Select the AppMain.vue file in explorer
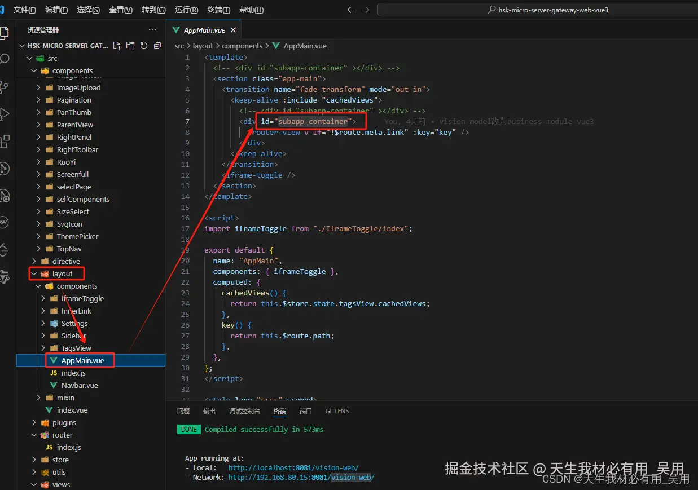 click(91, 360)
